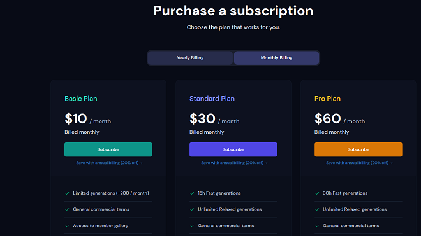Click checkmark beside Pro General commercial terms
The height and width of the screenshot is (236, 421).
pos(317,226)
